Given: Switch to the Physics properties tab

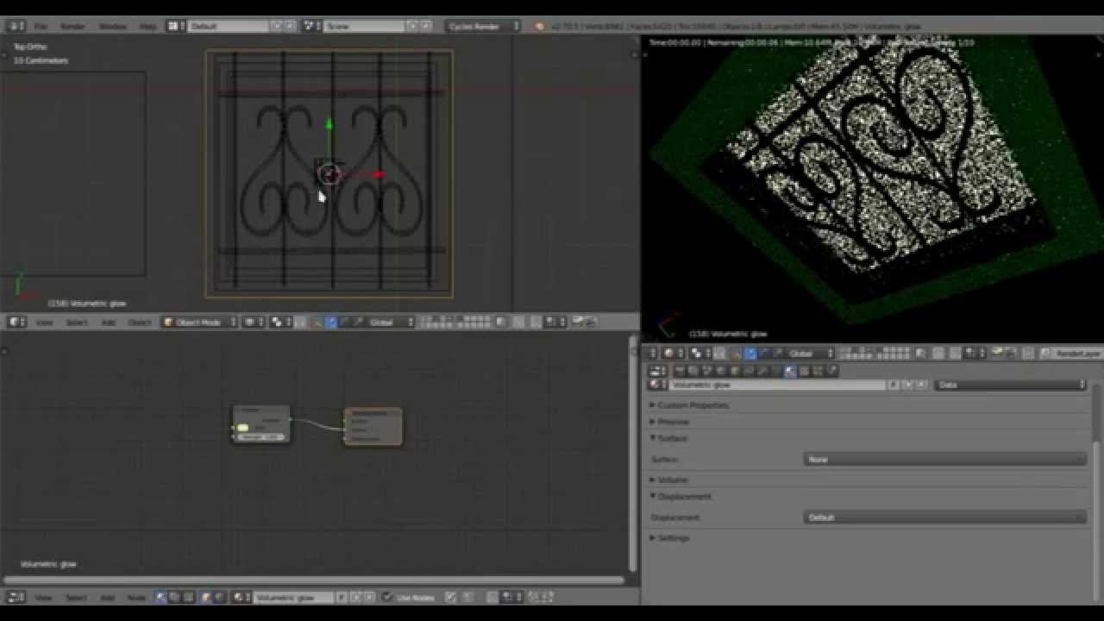Looking at the screenshot, I should tap(832, 371).
